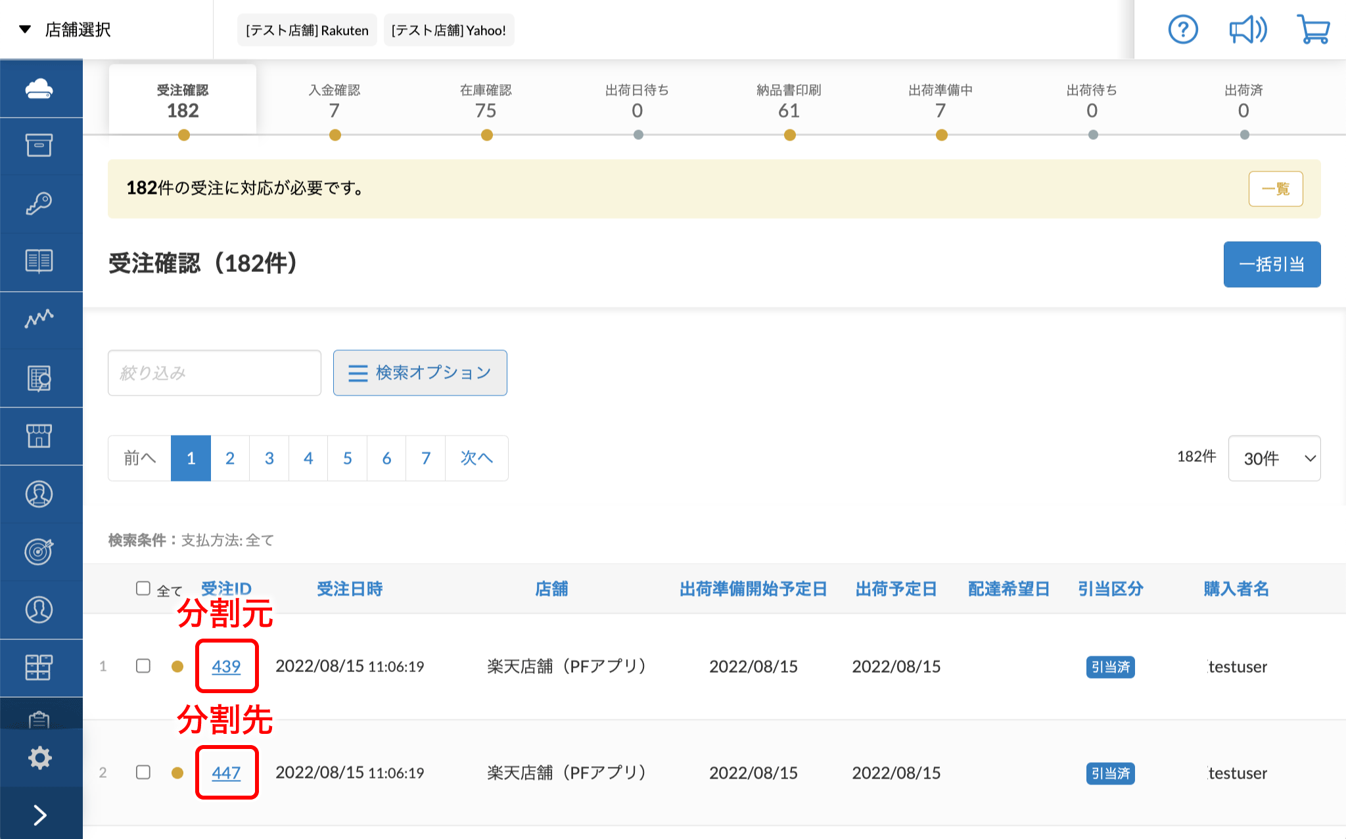Expand the 店舗選択 store selector
This screenshot has width=1346, height=839.
pyautogui.click(x=66, y=30)
